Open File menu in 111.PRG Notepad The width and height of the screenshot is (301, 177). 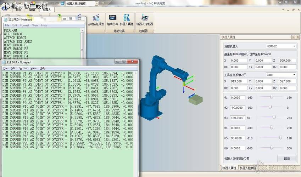tap(7, 25)
